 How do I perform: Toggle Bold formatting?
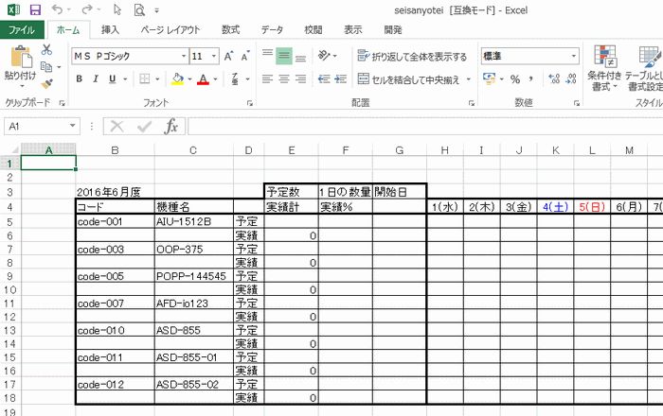[x=79, y=78]
